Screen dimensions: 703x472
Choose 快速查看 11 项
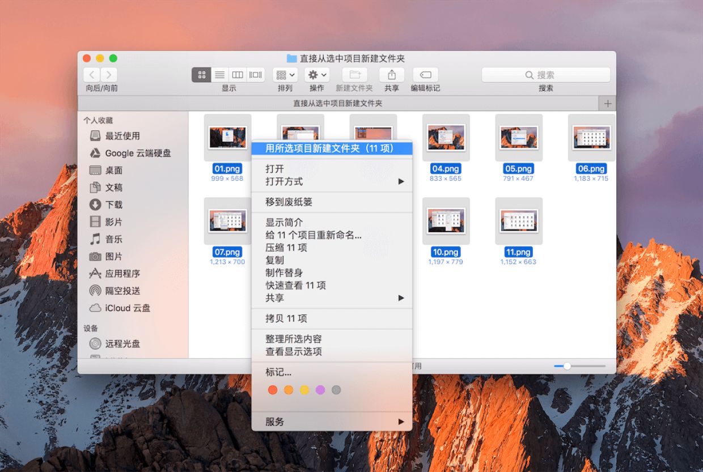tap(332, 285)
